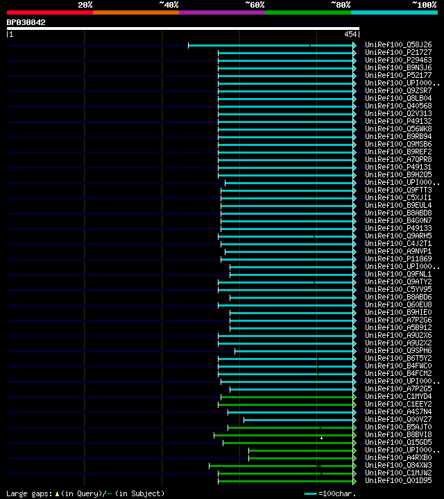The image size is (444, 499).
Task: Click the query end position label 454
Action: pyautogui.click(x=350, y=34)
